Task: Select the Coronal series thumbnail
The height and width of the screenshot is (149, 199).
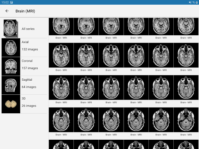Action: tap(11, 66)
